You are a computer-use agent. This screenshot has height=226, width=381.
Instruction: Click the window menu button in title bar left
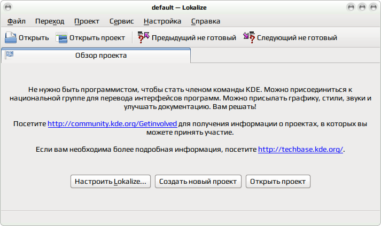pos(8,7)
